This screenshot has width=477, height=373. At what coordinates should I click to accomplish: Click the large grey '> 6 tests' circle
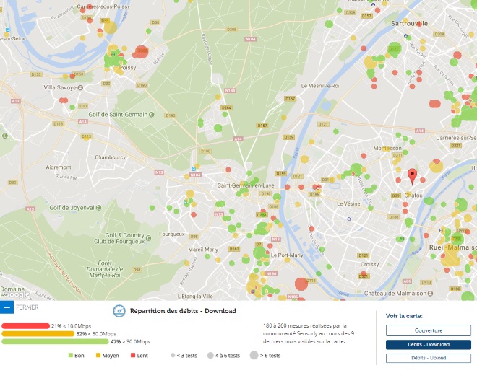tap(254, 356)
